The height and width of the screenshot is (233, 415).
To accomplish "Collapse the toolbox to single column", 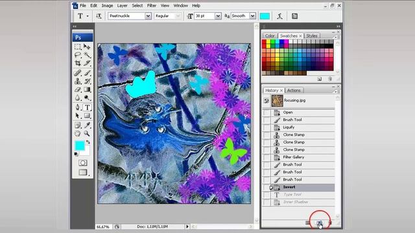I will coord(75,27).
